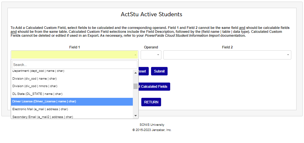Click the list scrollbar up arrow
The width and height of the screenshot is (304, 143).
[135, 72]
